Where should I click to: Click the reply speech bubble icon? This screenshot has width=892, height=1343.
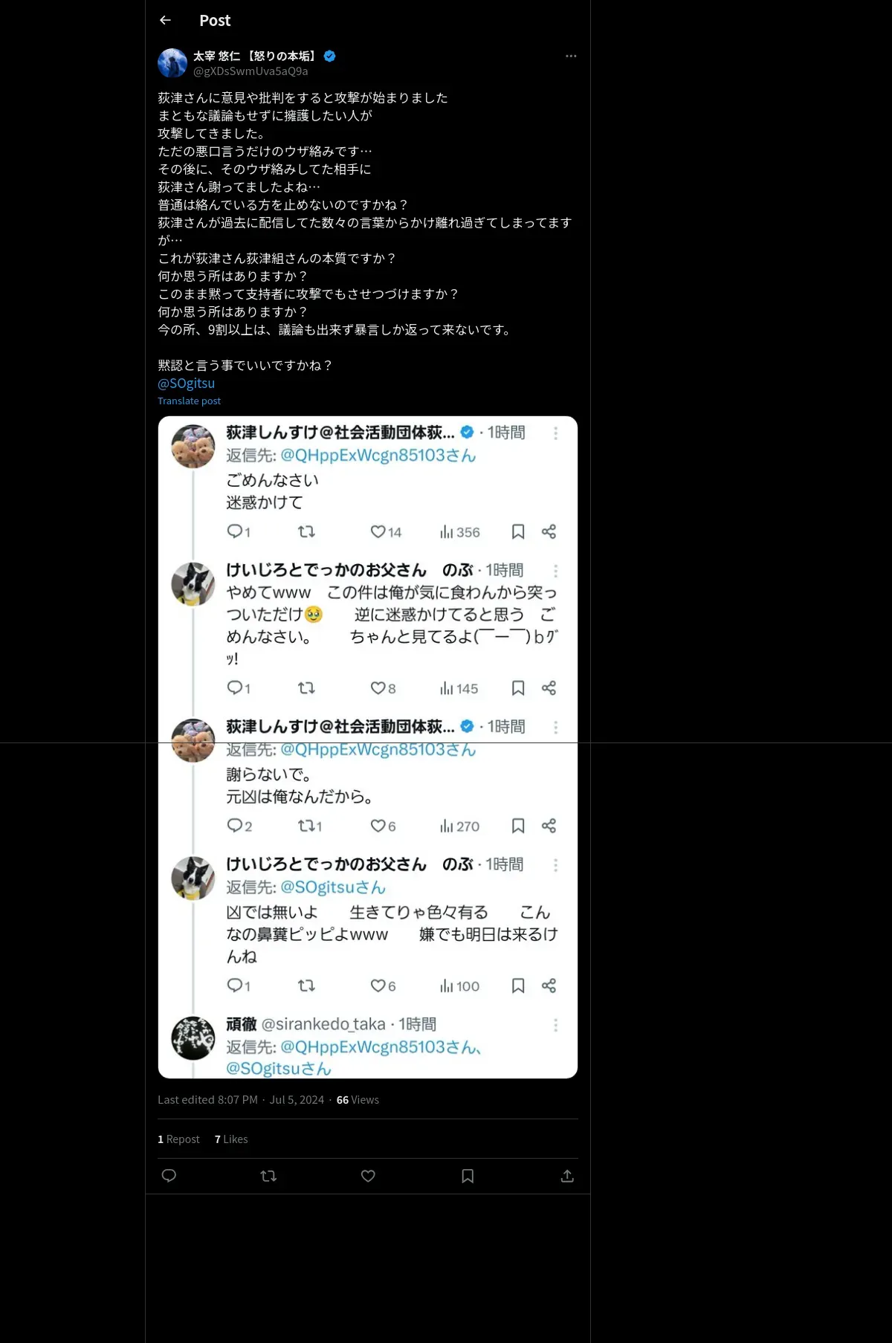pyautogui.click(x=169, y=1176)
